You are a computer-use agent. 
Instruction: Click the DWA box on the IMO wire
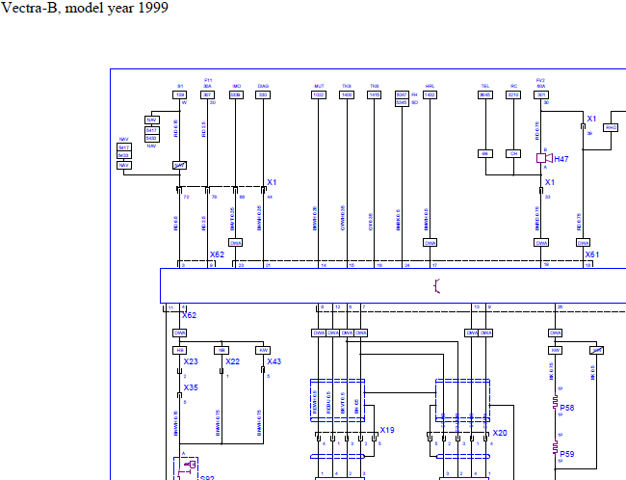[x=236, y=243]
